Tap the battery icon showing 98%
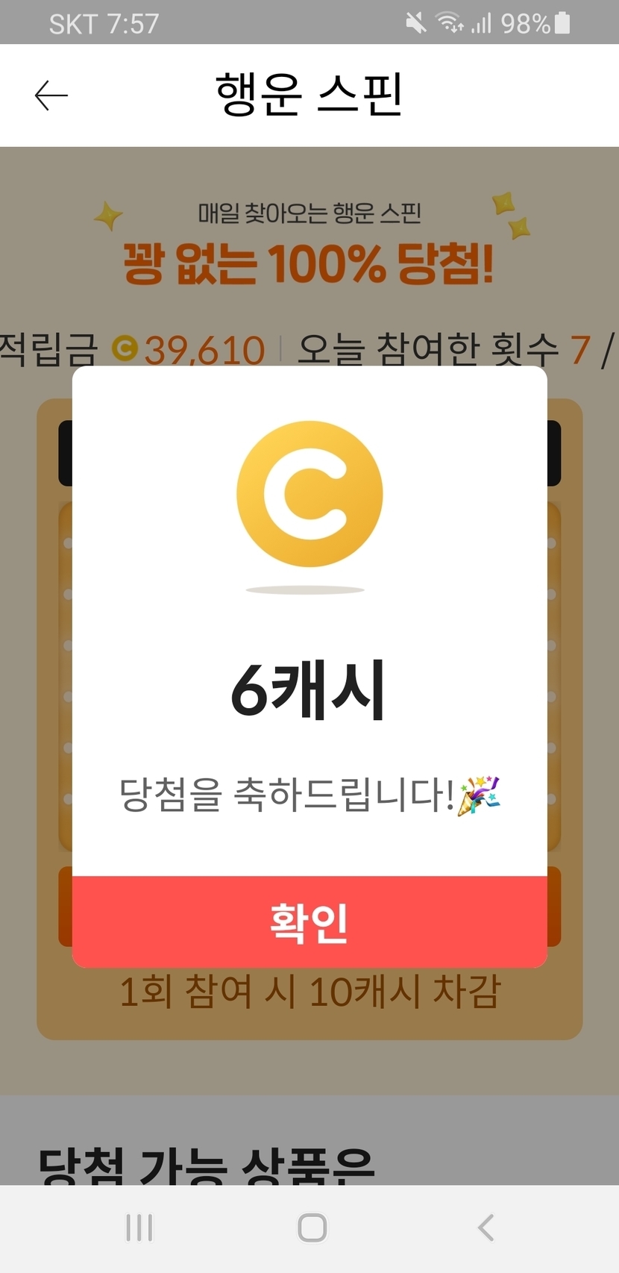The width and height of the screenshot is (619, 1273). (563, 23)
